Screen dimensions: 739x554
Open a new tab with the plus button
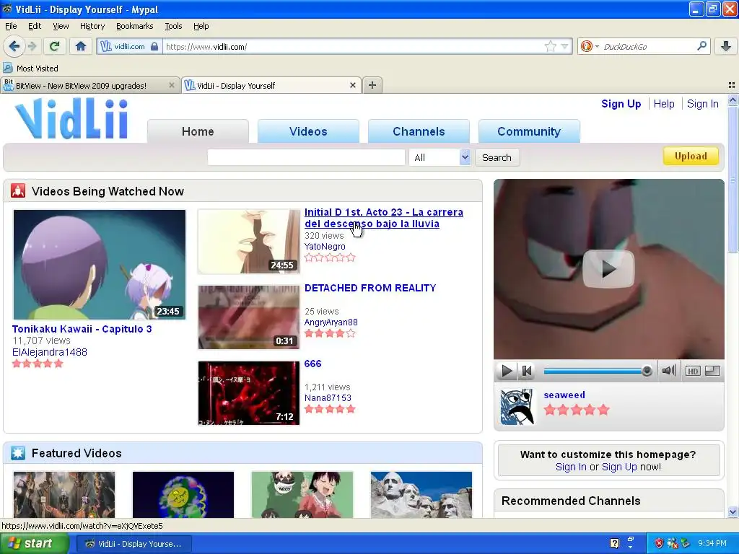pyautogui.click(x=372, y=85)
